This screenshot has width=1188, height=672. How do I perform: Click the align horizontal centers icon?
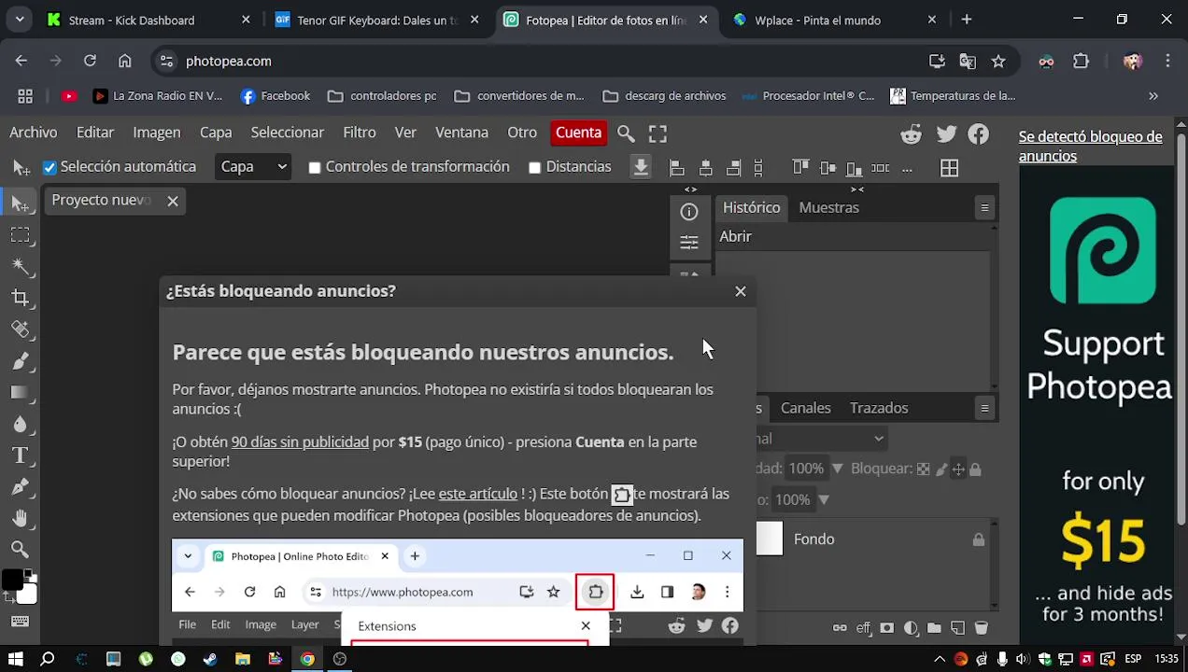coord(706,168)
